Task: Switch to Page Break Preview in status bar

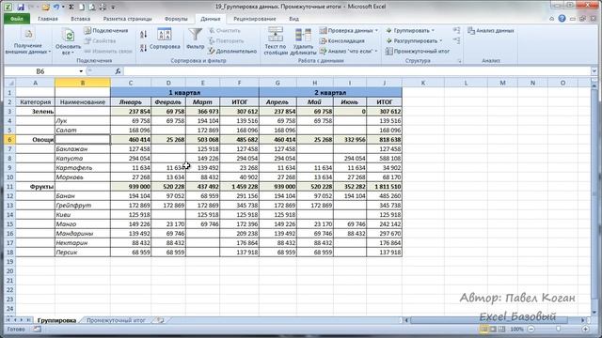Action: click(501, 329)
